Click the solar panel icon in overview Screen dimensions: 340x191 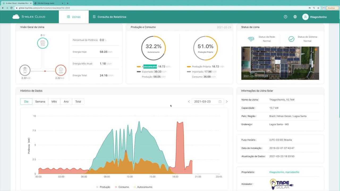[43, 43]
